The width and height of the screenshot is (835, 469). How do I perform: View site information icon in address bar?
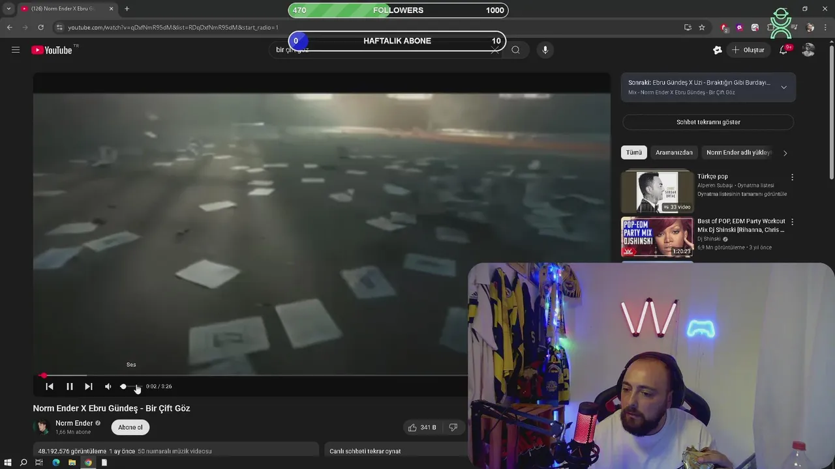click(x=59, y=27)
